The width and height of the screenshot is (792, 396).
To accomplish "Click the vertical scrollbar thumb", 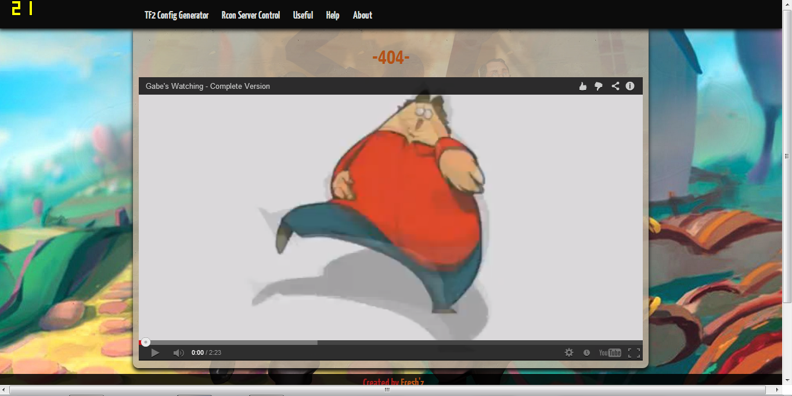I will click(787, 156).
